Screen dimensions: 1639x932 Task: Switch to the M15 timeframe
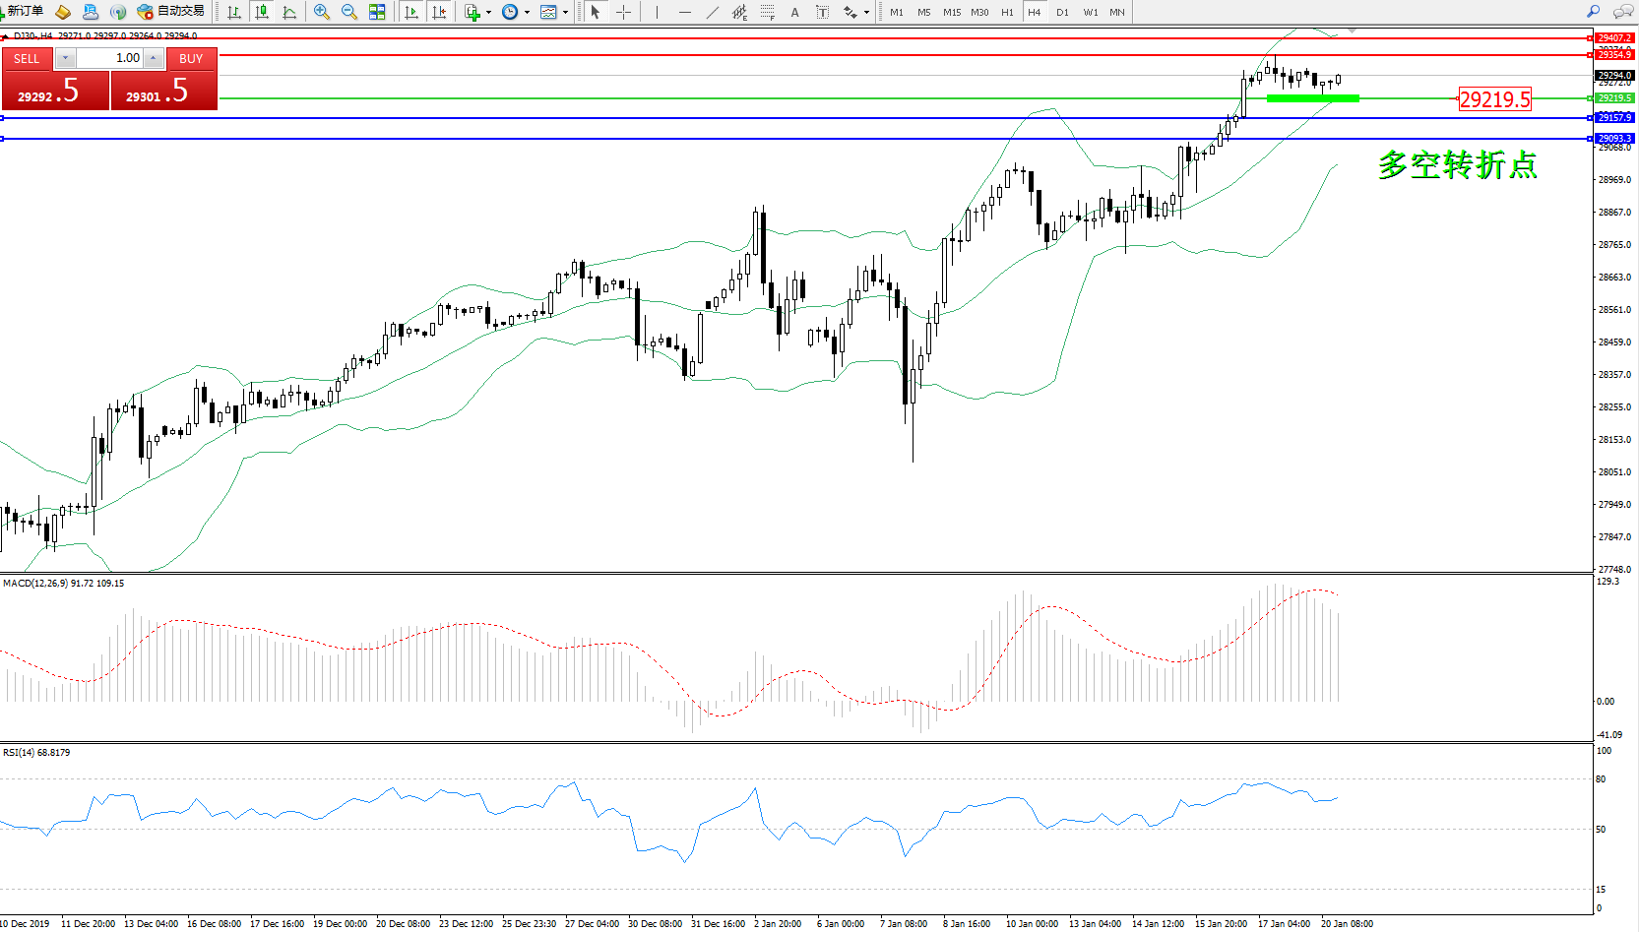[951, 12]
